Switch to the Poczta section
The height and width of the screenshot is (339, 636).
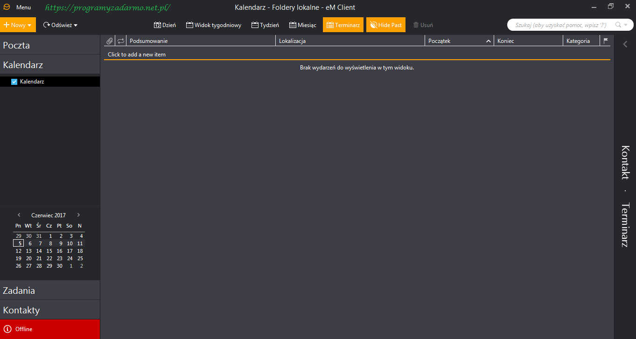click(16, 45)
